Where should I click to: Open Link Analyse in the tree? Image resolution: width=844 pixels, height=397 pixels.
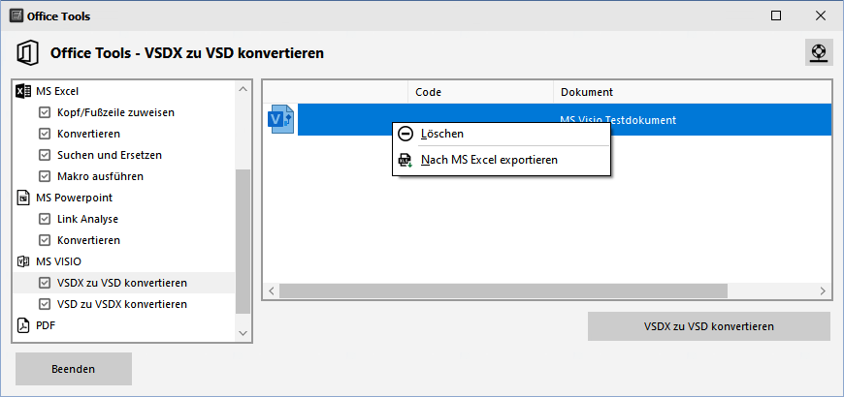click(87, 219)
